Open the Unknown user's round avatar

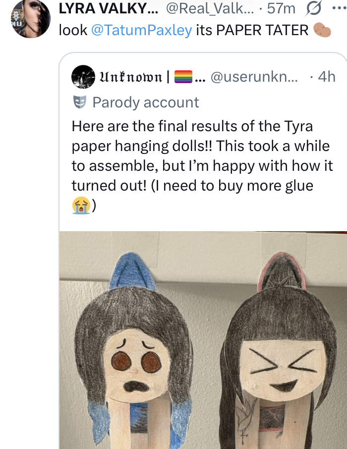[x=83, y=76]
